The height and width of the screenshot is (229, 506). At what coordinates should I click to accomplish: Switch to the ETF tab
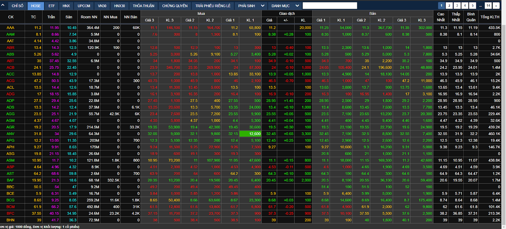pyautogui.click(x=52, y=6)
